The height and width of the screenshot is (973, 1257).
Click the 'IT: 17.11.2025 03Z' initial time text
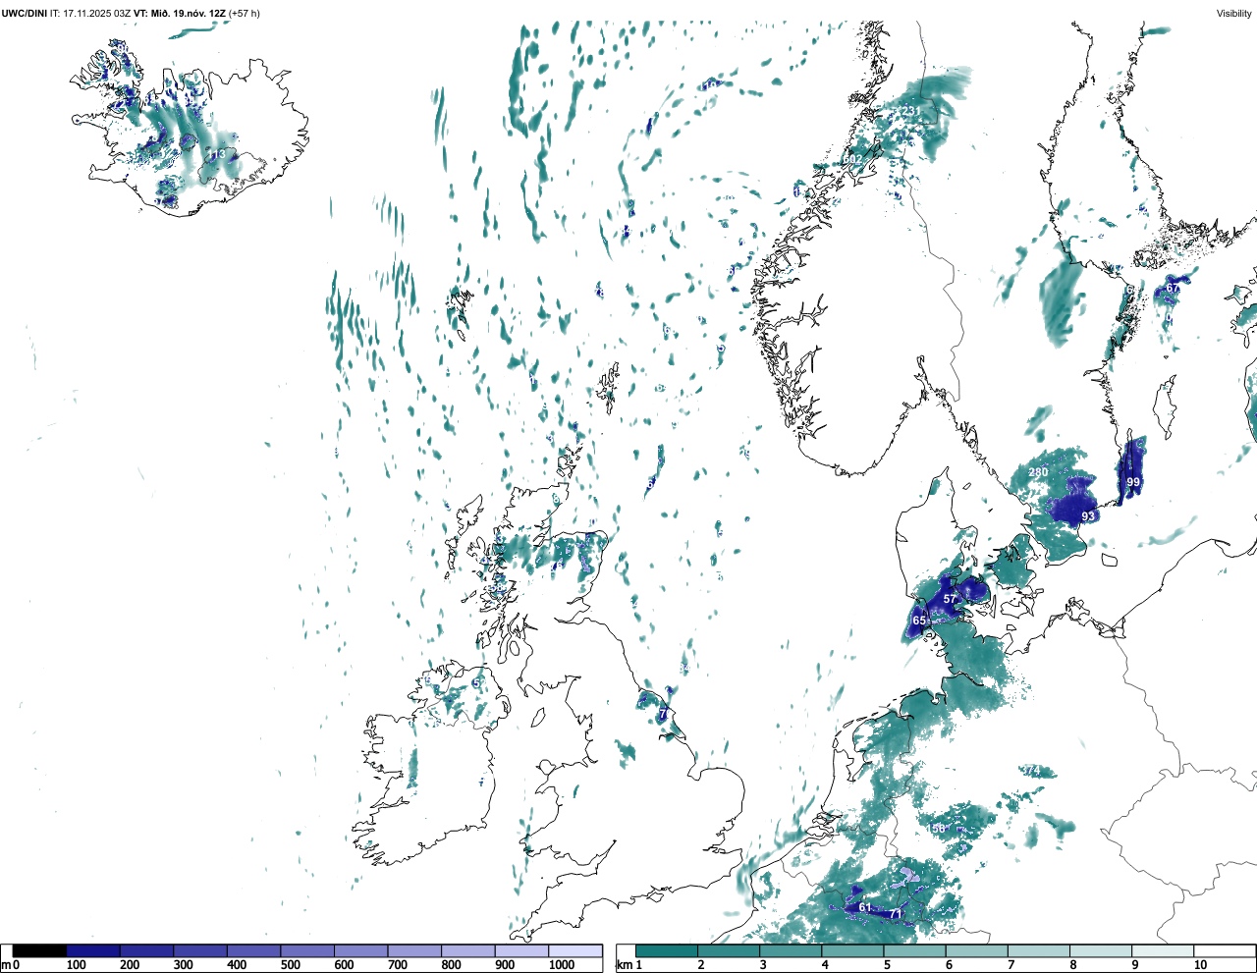coord(90,13)
